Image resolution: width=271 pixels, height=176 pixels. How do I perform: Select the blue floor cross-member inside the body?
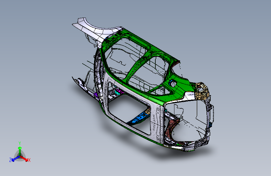[x=138, y=119]
